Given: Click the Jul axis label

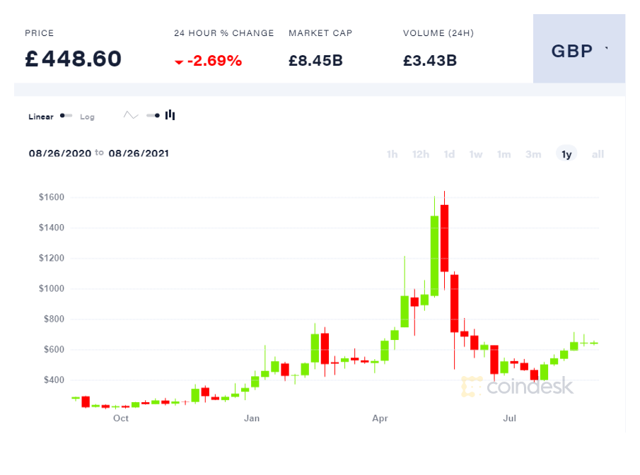Looking at the screenshot, I should coord(509,418).
